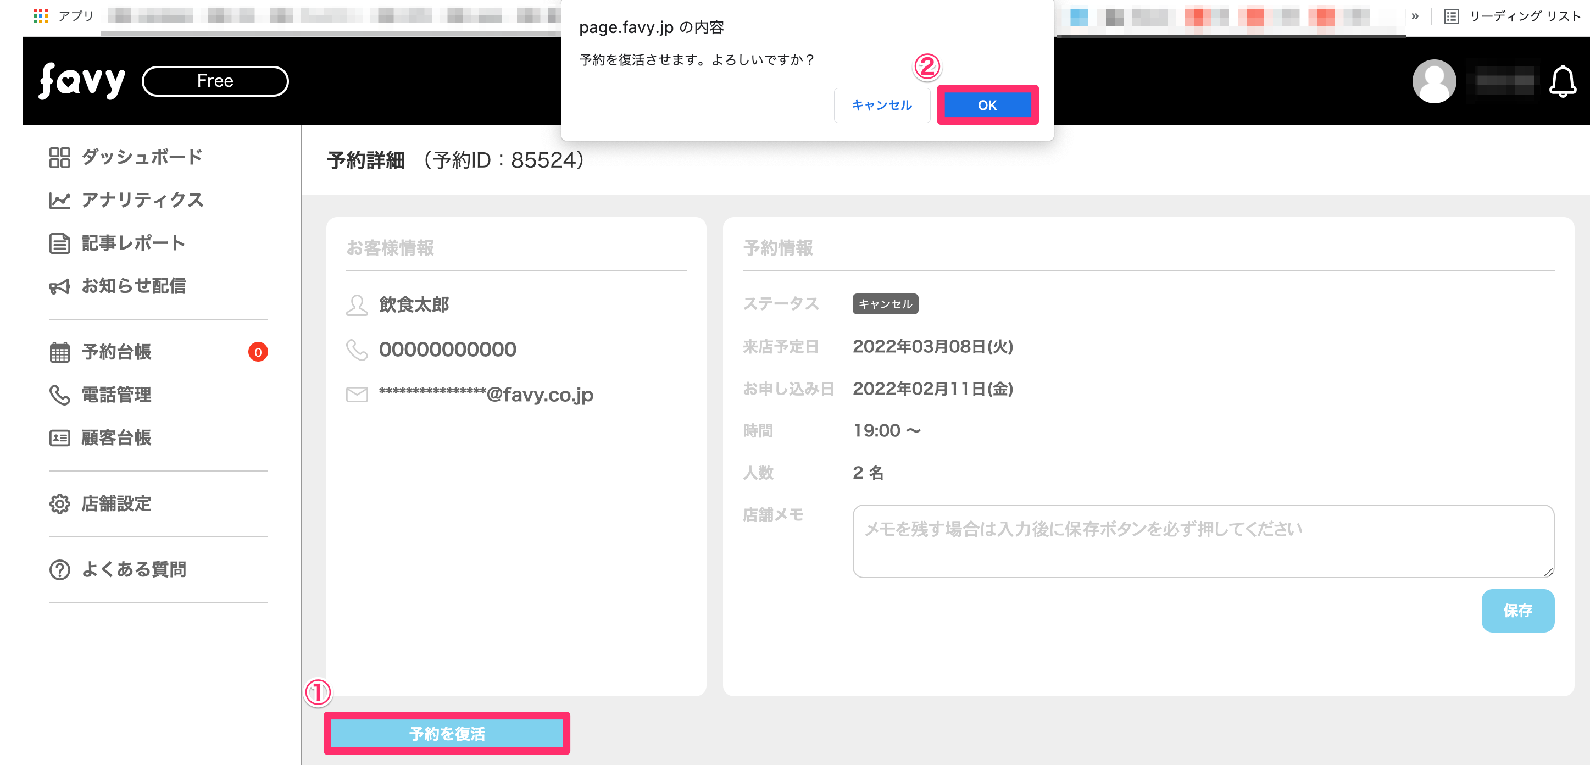The image size is (1590, 765).
Task: Go to 顧客台帳 menu item
Action: [116, 438]
